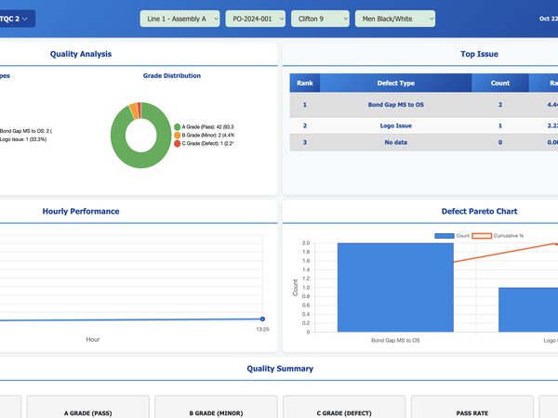Open the C GRADE (DEFECT) summary card
This screenshot has height=418, width=558.
(x=344, y=407)
